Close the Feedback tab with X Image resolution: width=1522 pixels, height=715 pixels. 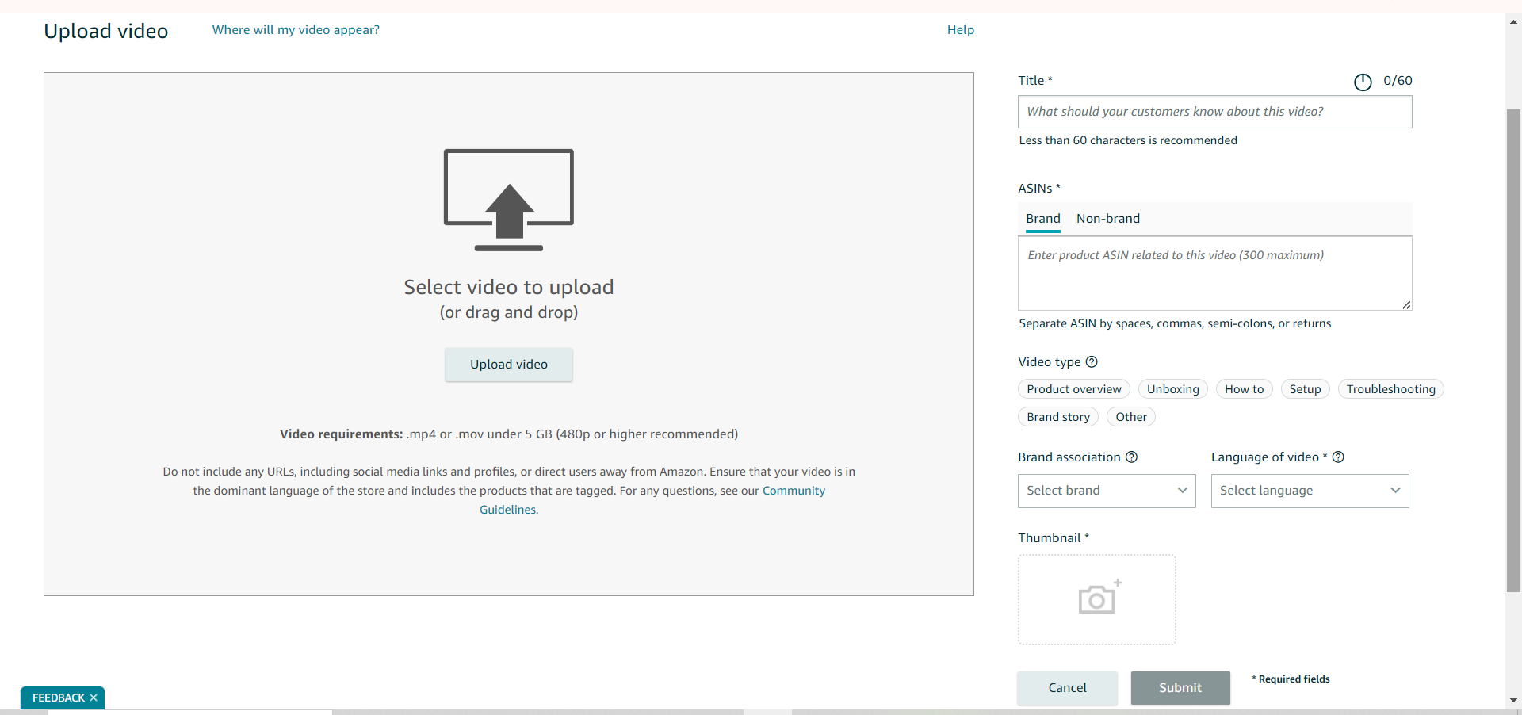click(x=94, y=698)
